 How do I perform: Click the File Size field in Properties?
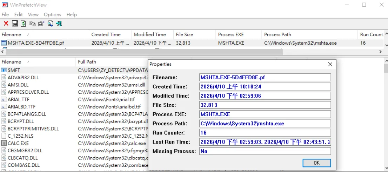pyautogui.click(x=265, y=105)
